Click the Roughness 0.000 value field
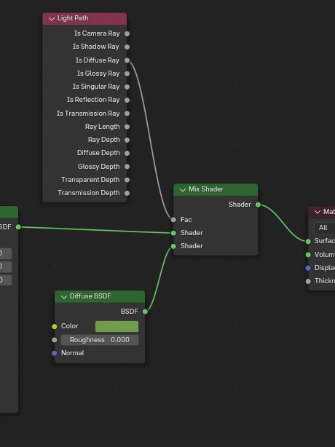Screen dimensions: 335x447 tap(100, 340)
